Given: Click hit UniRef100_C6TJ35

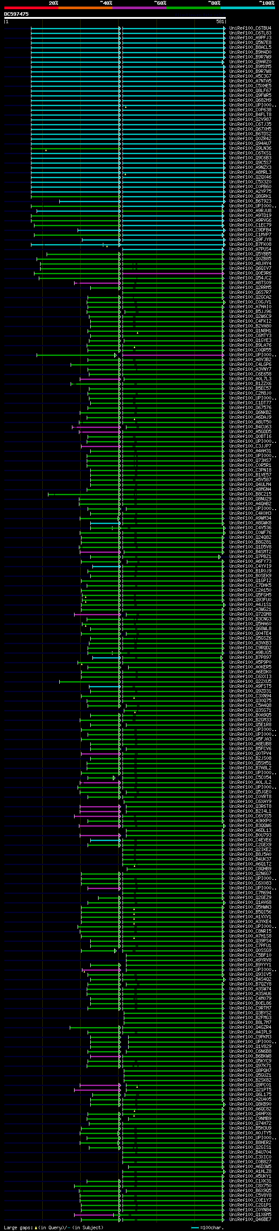Looking at the screenshot, I should click(250, 124).
